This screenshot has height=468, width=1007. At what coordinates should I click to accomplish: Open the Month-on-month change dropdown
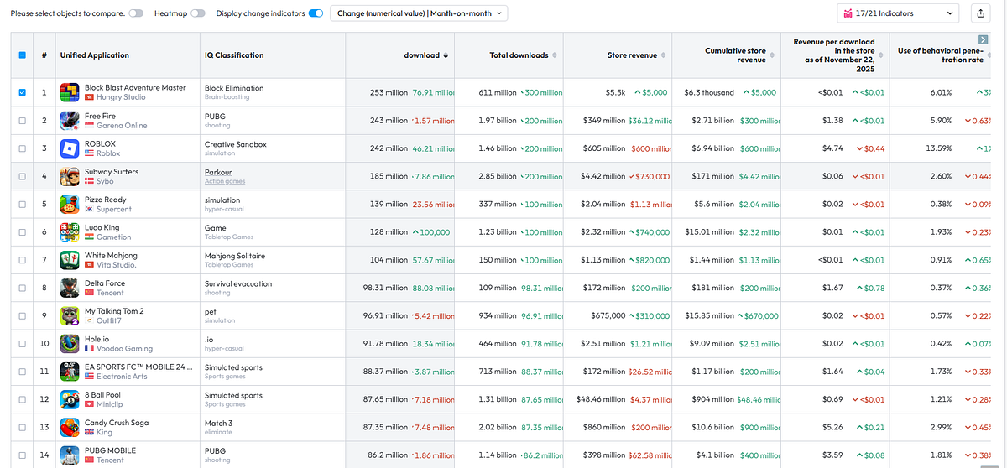pos(420,13)
